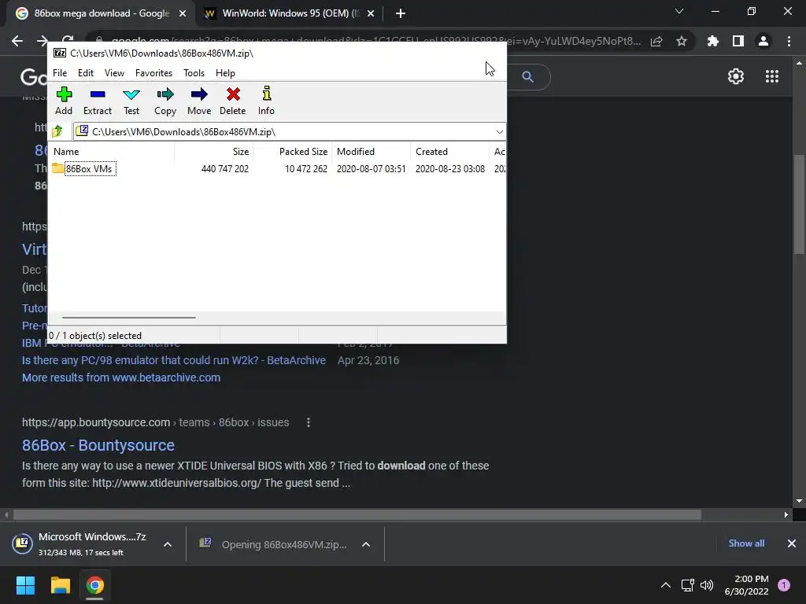Sort 7-Zip list by Modified column
This screenshot has width=806, height=604.
click(x=372, y=152)
